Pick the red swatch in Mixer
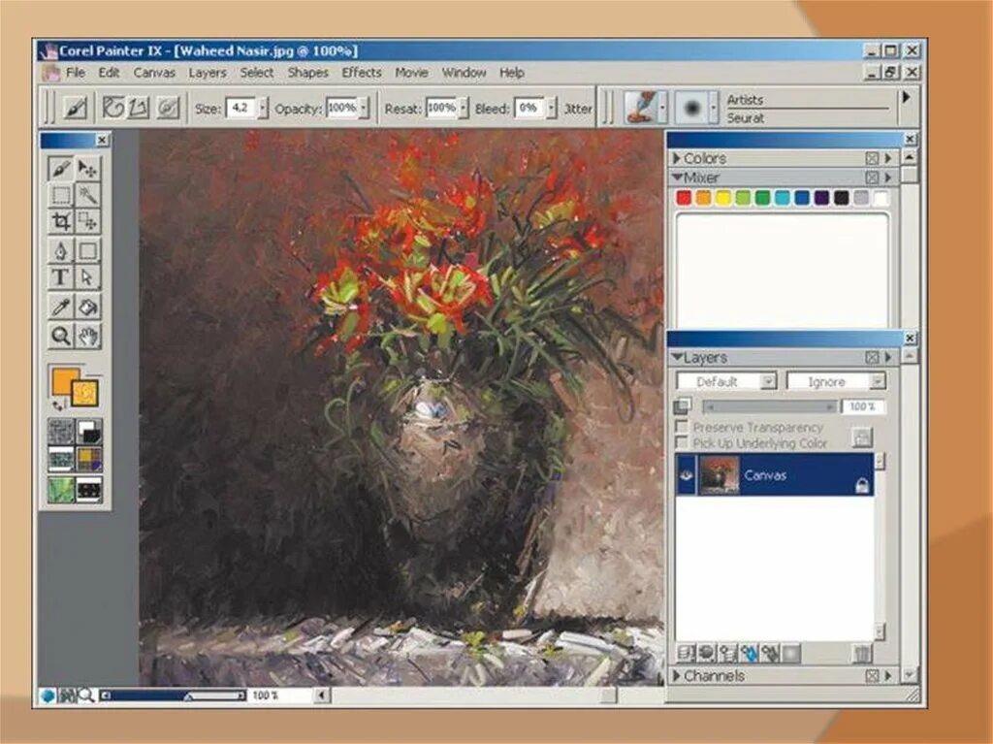993x744 pixels. (x=684, y=198)
